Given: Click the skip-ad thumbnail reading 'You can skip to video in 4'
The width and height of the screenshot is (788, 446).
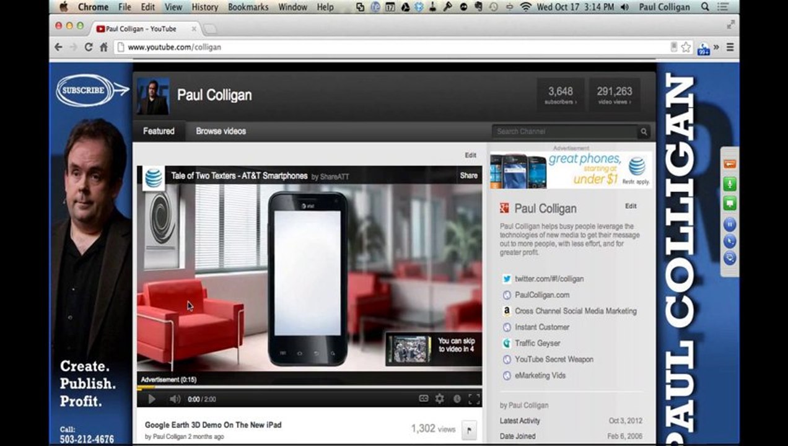Looking at the screenshot, I should pos(432,349).
